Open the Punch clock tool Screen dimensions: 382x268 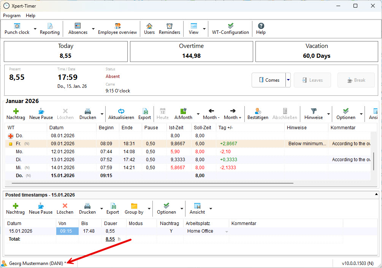[x=17, y=29]
